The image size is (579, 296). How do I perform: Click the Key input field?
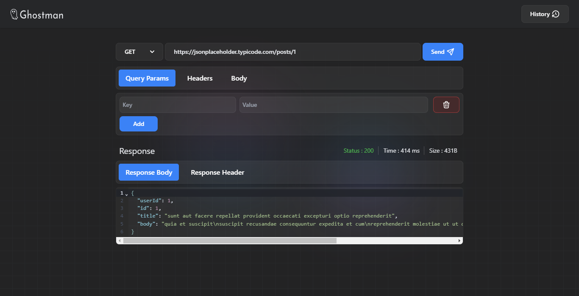[x=178, y=105]
